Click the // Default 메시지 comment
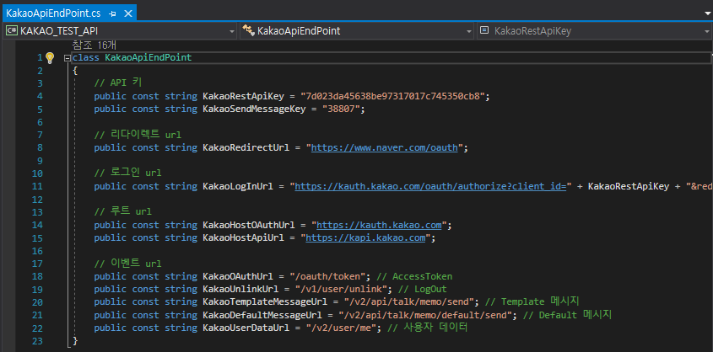 click(567, 315)
